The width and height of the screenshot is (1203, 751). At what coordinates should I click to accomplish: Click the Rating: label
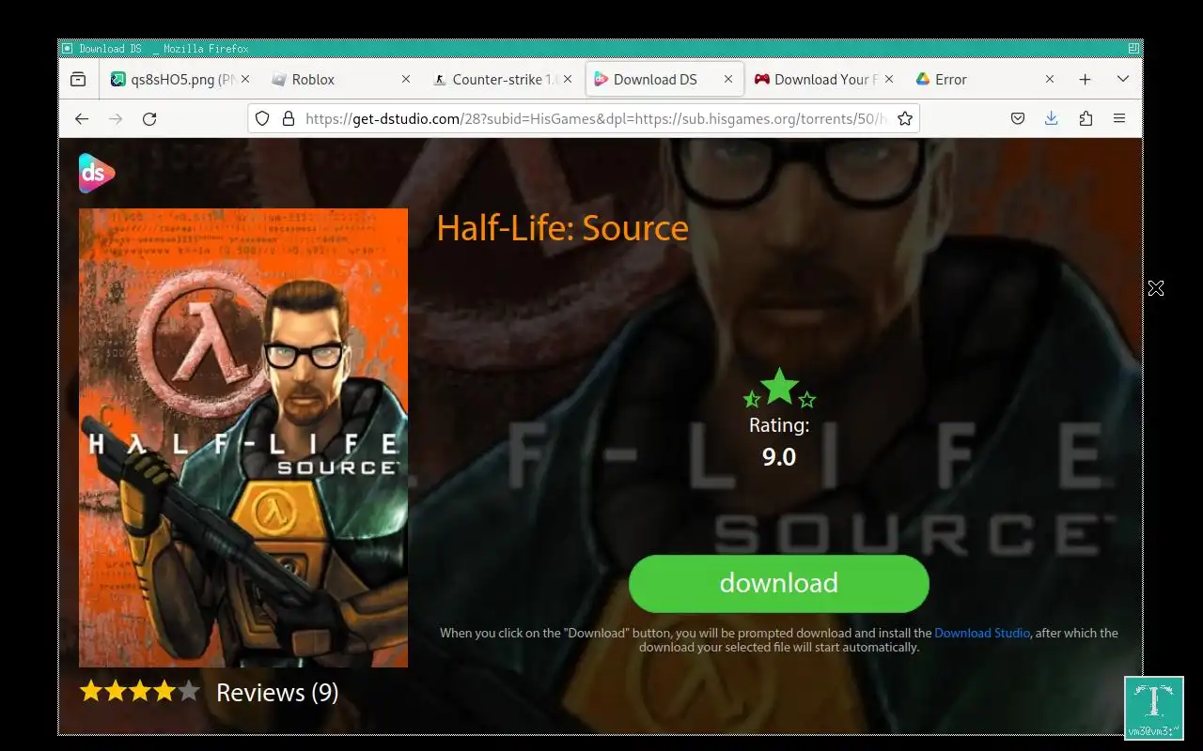click(779, 425)
